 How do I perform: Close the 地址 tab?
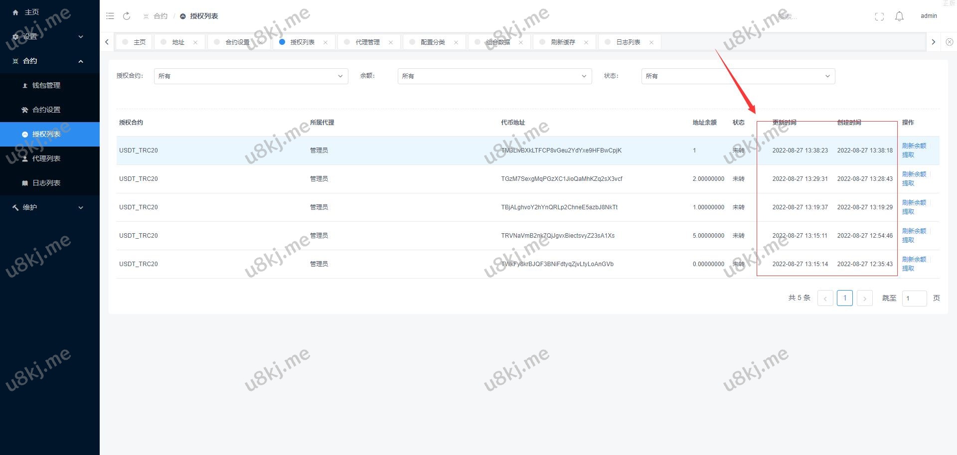pos(195,42)
